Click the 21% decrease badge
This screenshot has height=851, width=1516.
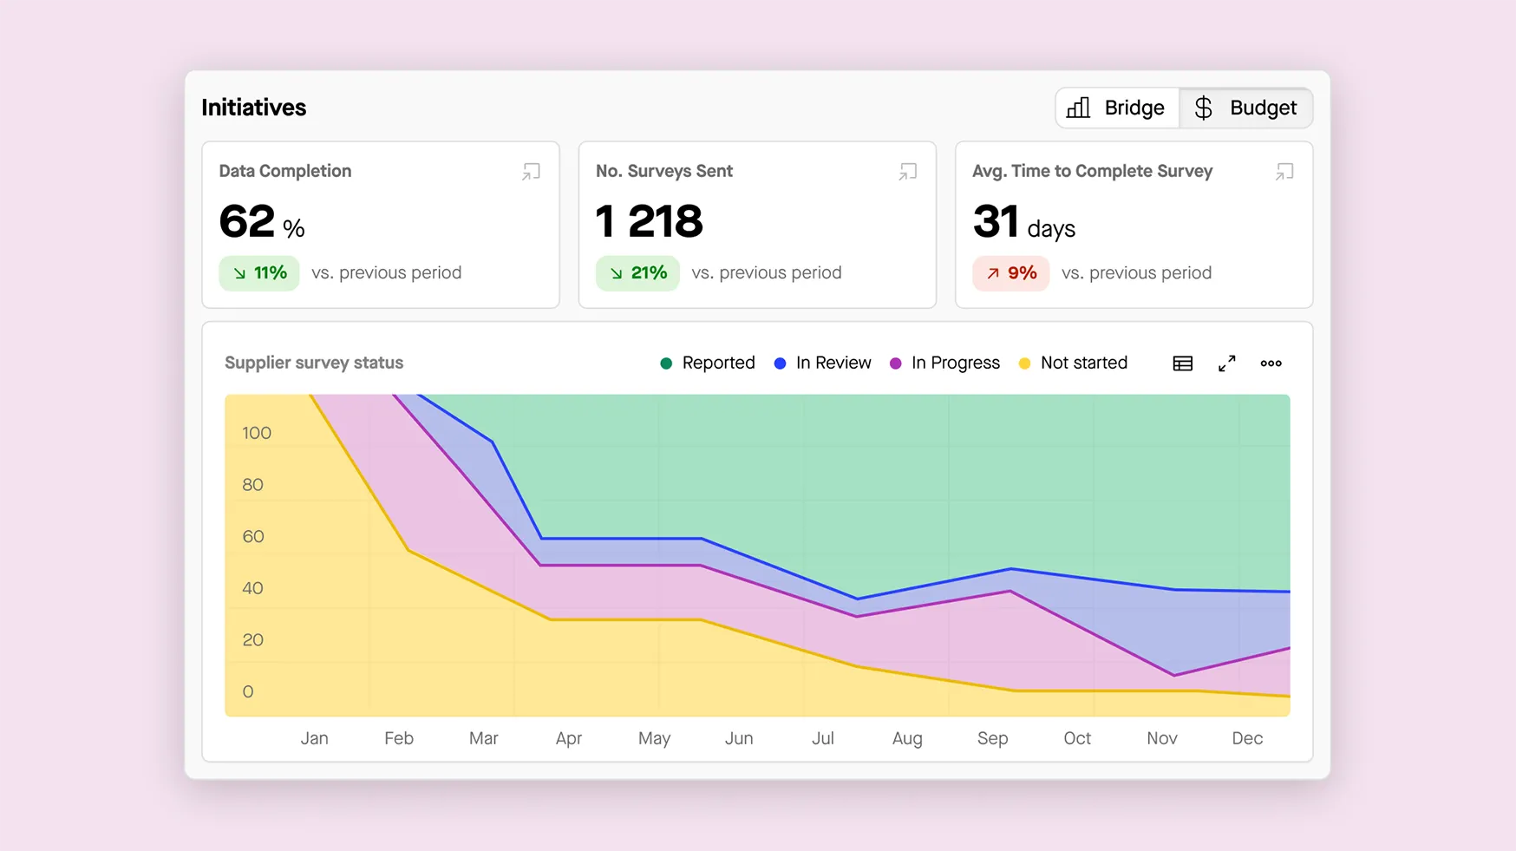pyautogui.click(x=637, y=273)
